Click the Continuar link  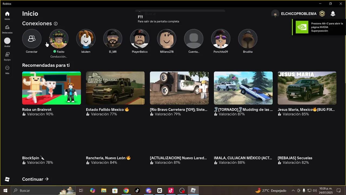pos(35,179)
